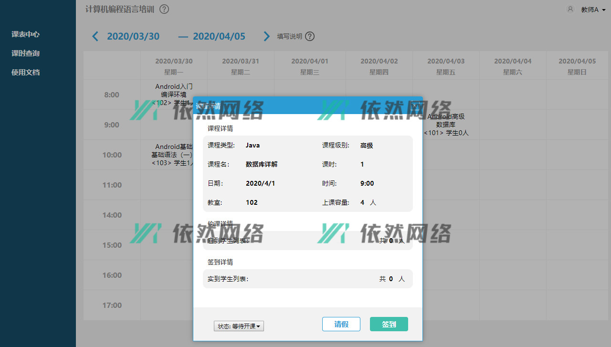Viewport: 611px width, 347px height.
Task: Open 课表中心 in the sidebar
Action: click(25, 34)
